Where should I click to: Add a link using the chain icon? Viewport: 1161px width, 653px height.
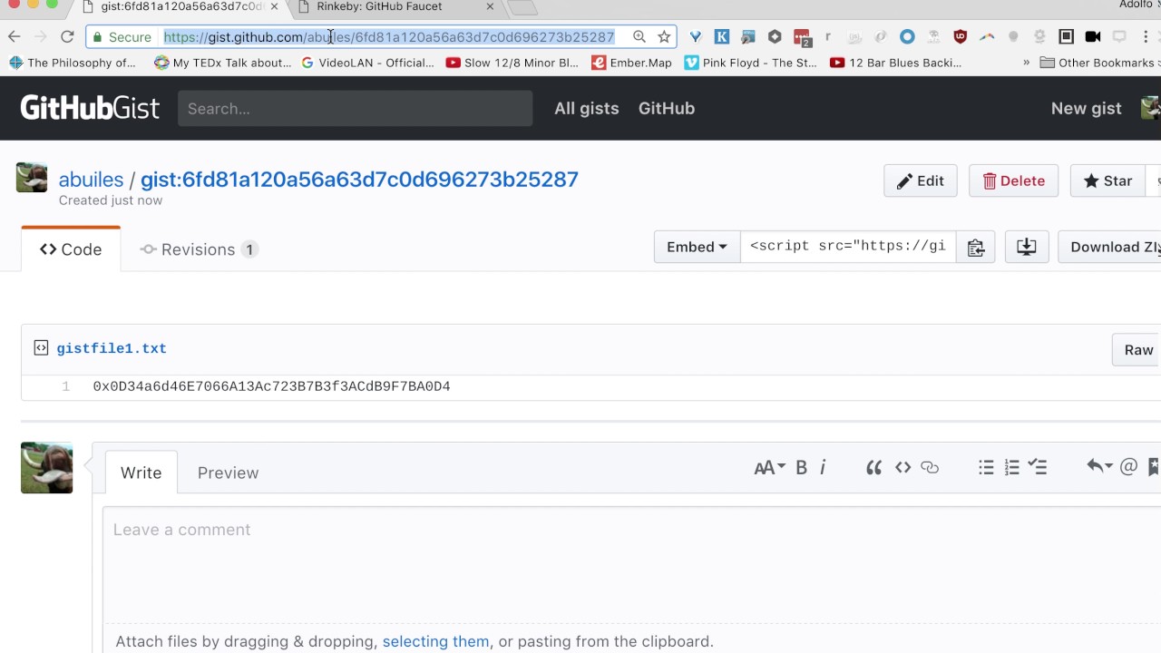(930, 468)
